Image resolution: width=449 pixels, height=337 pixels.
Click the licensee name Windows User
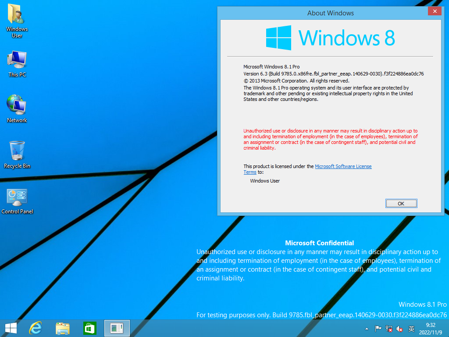[265, 181]
